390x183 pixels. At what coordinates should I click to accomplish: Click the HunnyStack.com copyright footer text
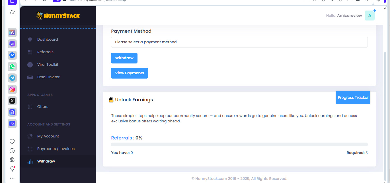point(239,179)
